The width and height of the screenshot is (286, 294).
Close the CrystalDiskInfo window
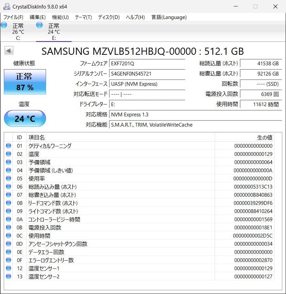coord(275,6)
